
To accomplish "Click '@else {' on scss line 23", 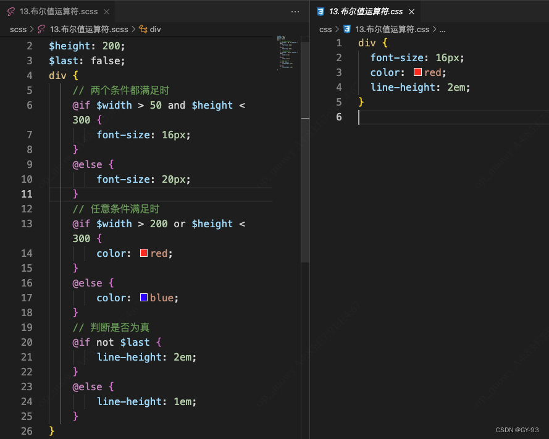I will (x=93, y=387).
